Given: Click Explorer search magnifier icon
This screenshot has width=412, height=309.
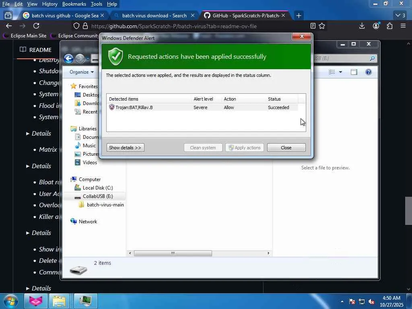Looking at the screenshot, I should 372,58.
